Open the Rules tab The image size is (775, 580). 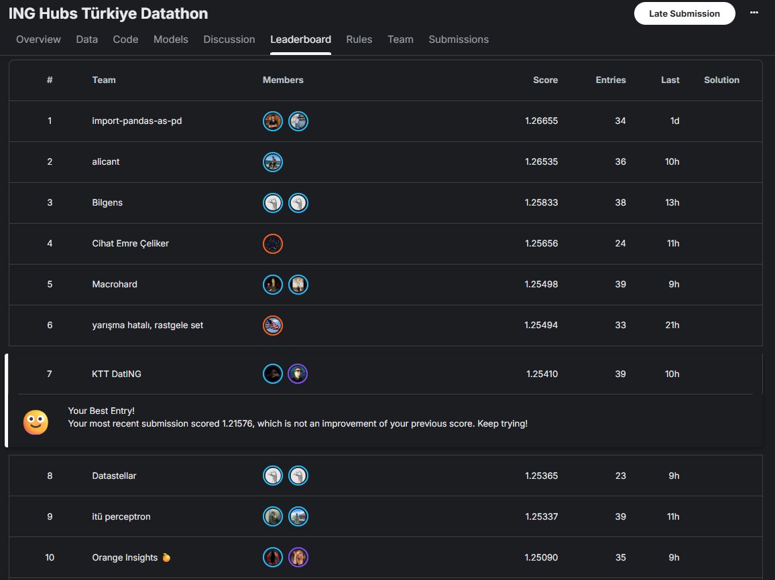tap(359, 40)
